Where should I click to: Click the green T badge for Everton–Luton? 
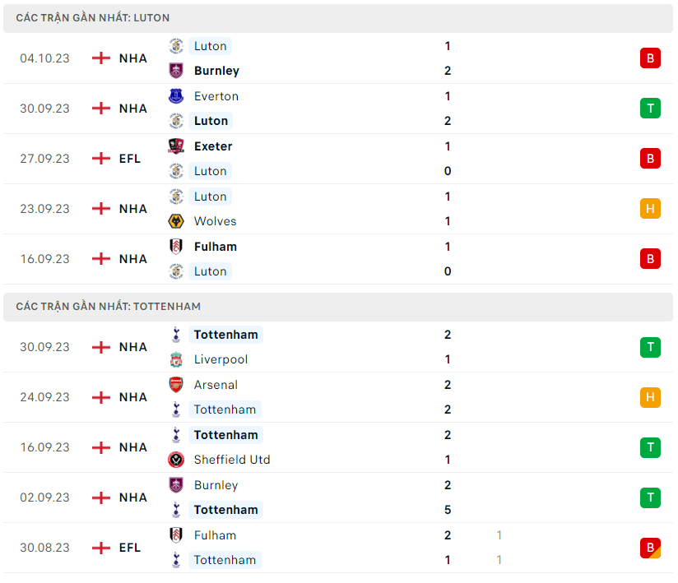click(650, 109)
